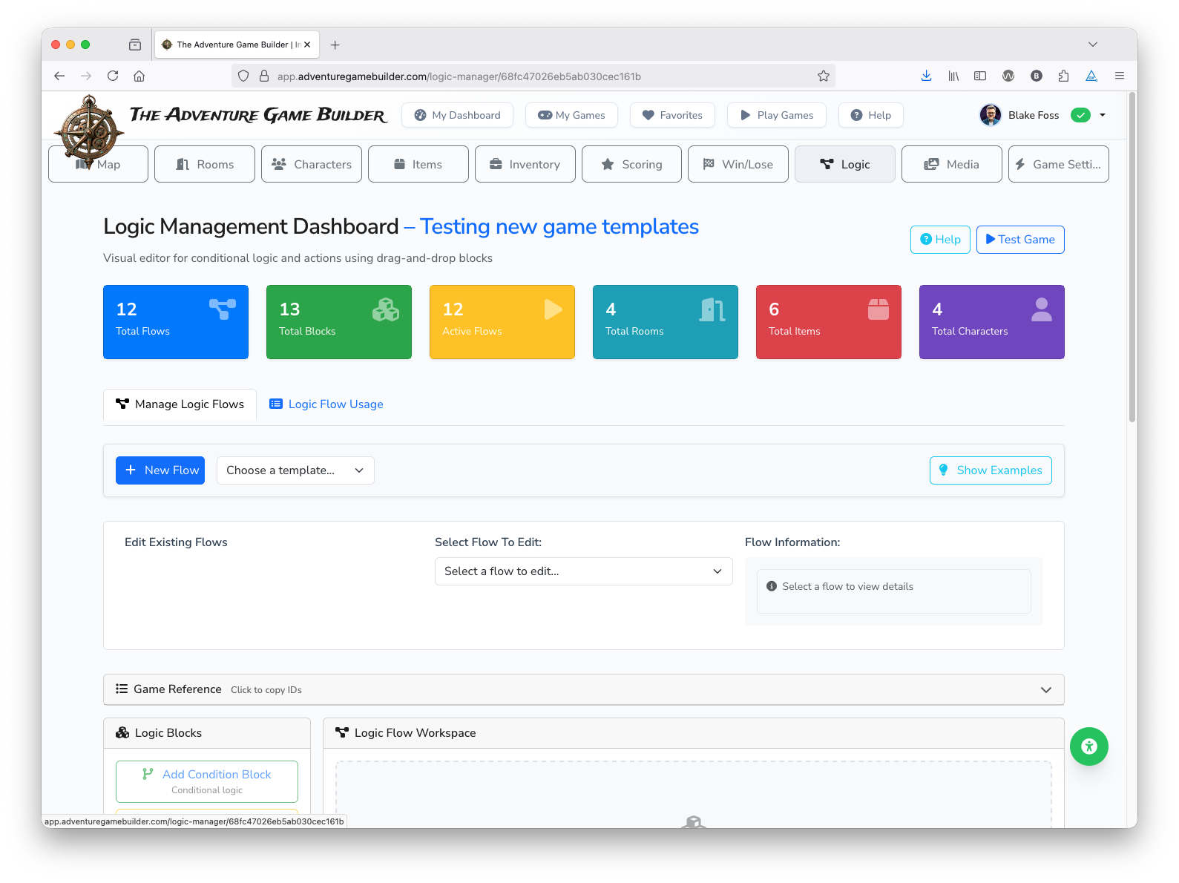Open the browser extensions puzzle icon
1179x883 pixels.
(x=1063, y=76)
